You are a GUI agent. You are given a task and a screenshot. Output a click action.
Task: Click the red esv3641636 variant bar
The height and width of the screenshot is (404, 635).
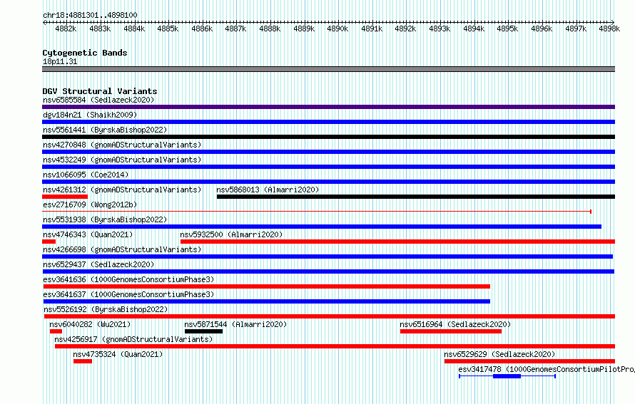tap(267, 286)
